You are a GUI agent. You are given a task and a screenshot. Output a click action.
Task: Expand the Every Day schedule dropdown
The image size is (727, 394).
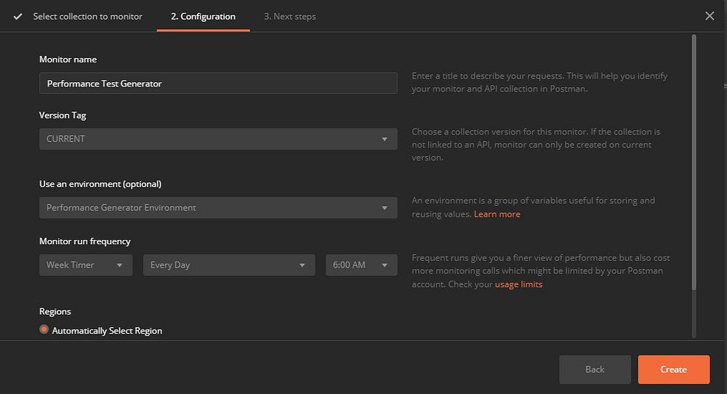click(229, 265)
